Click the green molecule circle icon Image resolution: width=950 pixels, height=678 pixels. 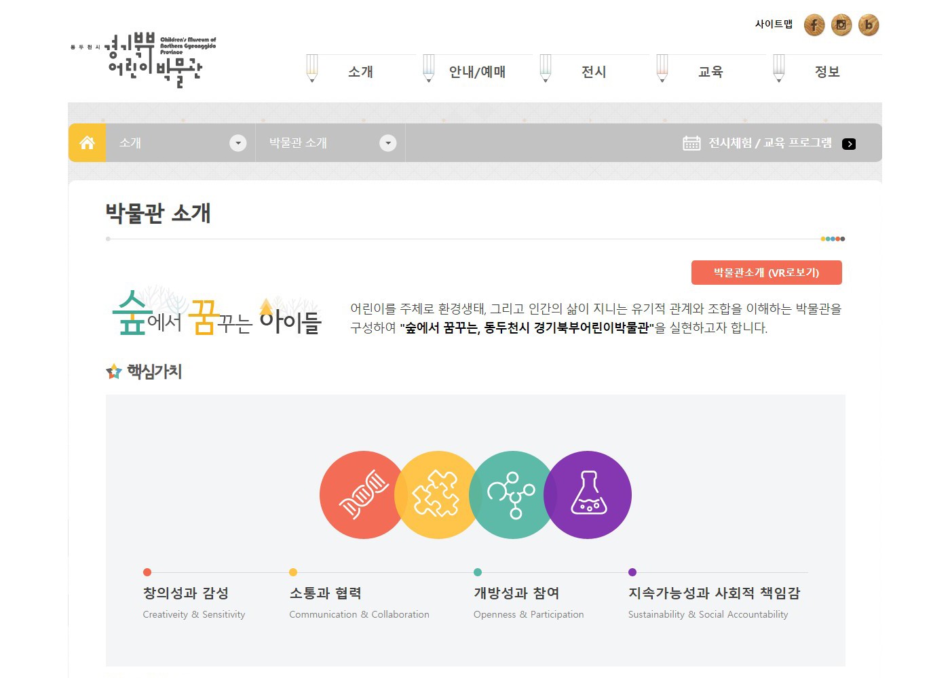coord(512,495)
